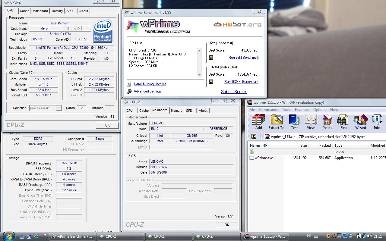Screen dimensions: 386x241
Task: Click Show Desktop in Quick Launch
Action: [22, 236]
